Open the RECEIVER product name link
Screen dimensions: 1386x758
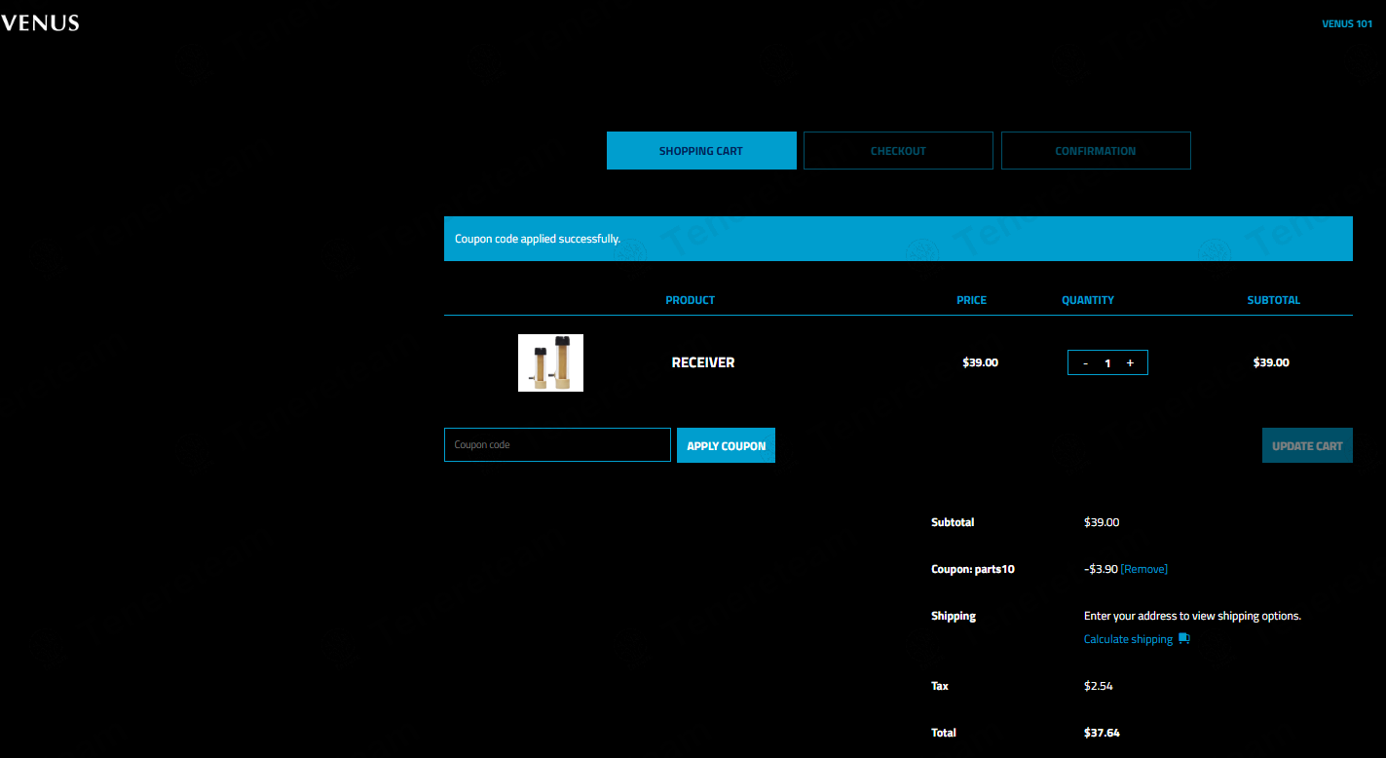click(703, 362)
